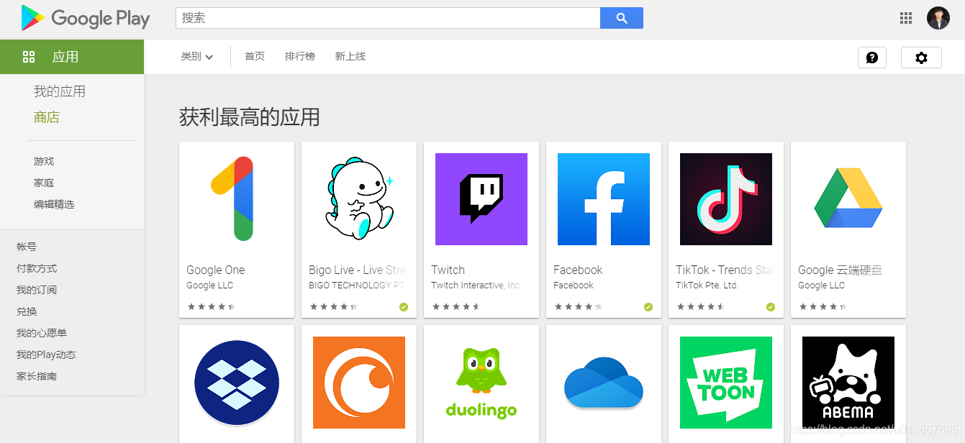Open the Bigo Live dinosaur icon
Viewport: 965px width, 443px height.
click(359, 199)
